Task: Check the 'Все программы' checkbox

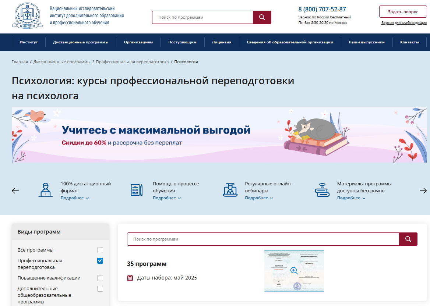Action: pyautogui.click(x=100, y=250)
